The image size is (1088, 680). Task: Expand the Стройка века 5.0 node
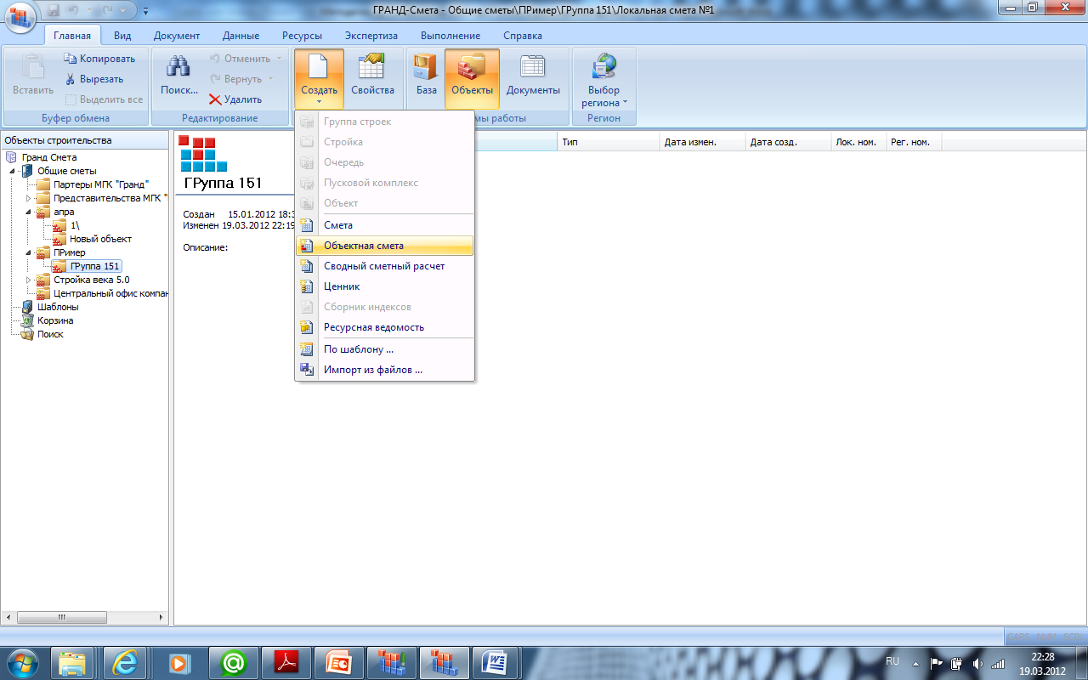[x=28, y=280]
